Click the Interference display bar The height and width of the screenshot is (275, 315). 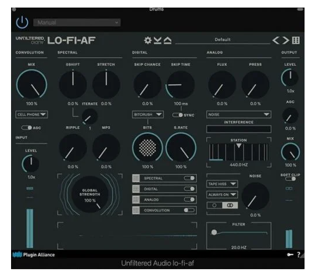(239, 129)
